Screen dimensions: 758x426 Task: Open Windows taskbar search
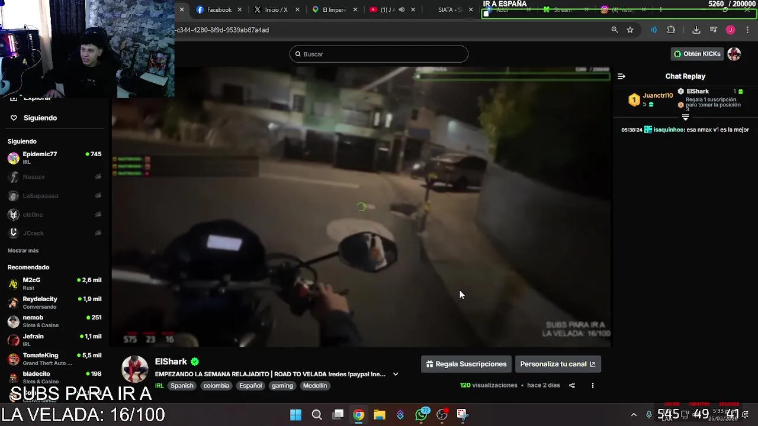[x=317, y=415]
